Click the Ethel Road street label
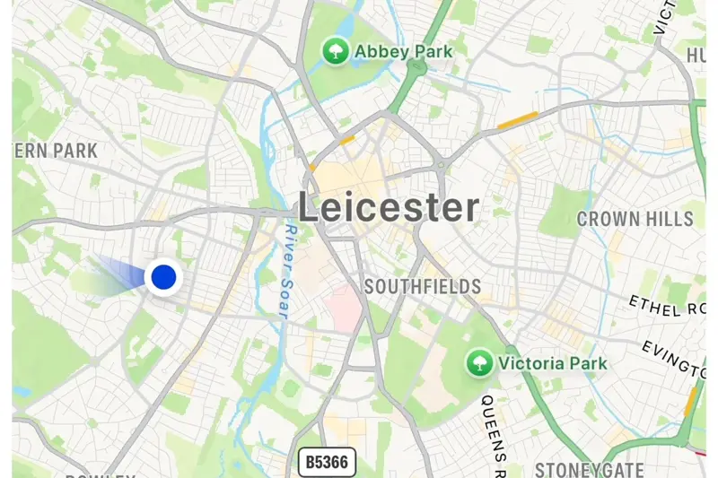The height and width of the screenshot is (478, 718). click(666, 307)
